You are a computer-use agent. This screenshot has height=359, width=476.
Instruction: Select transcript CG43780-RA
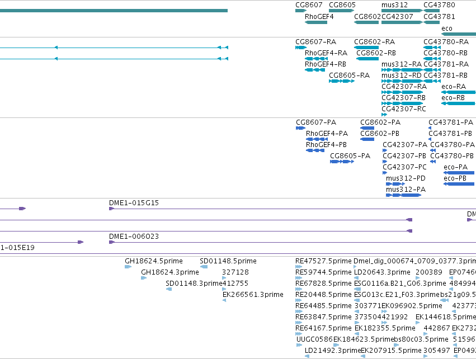click(x=446, y=42)
